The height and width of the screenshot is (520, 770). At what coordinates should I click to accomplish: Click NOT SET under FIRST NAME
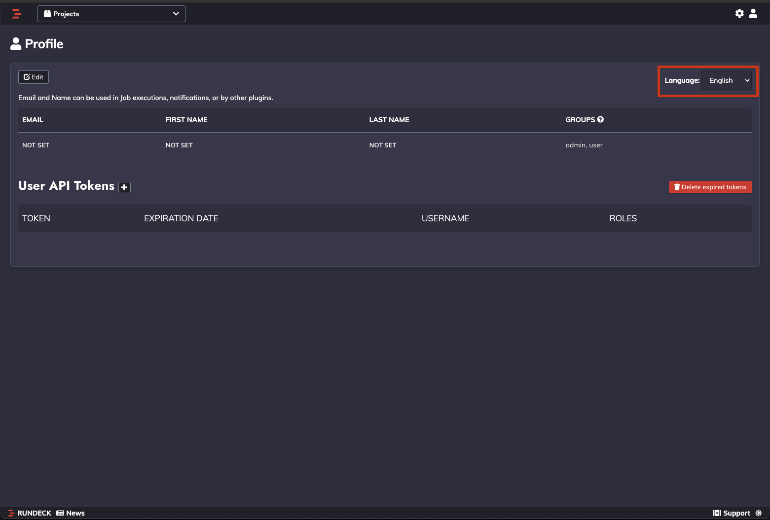(x=179, y=145)
